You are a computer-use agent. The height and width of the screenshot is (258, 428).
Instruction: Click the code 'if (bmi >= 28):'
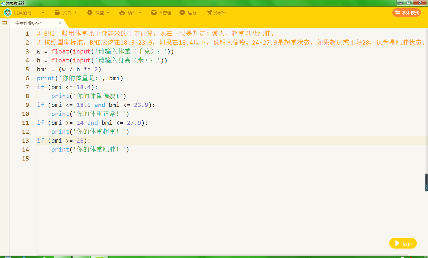pos(64,141)
